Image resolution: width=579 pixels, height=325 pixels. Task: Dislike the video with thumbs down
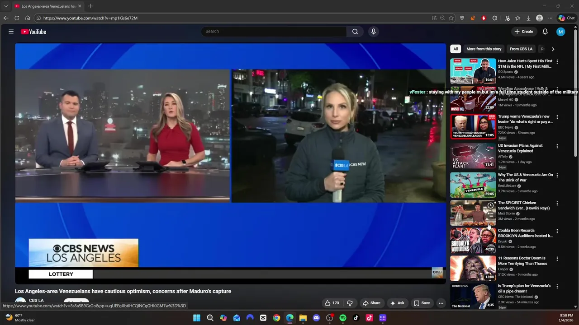[x=350, y=303]
